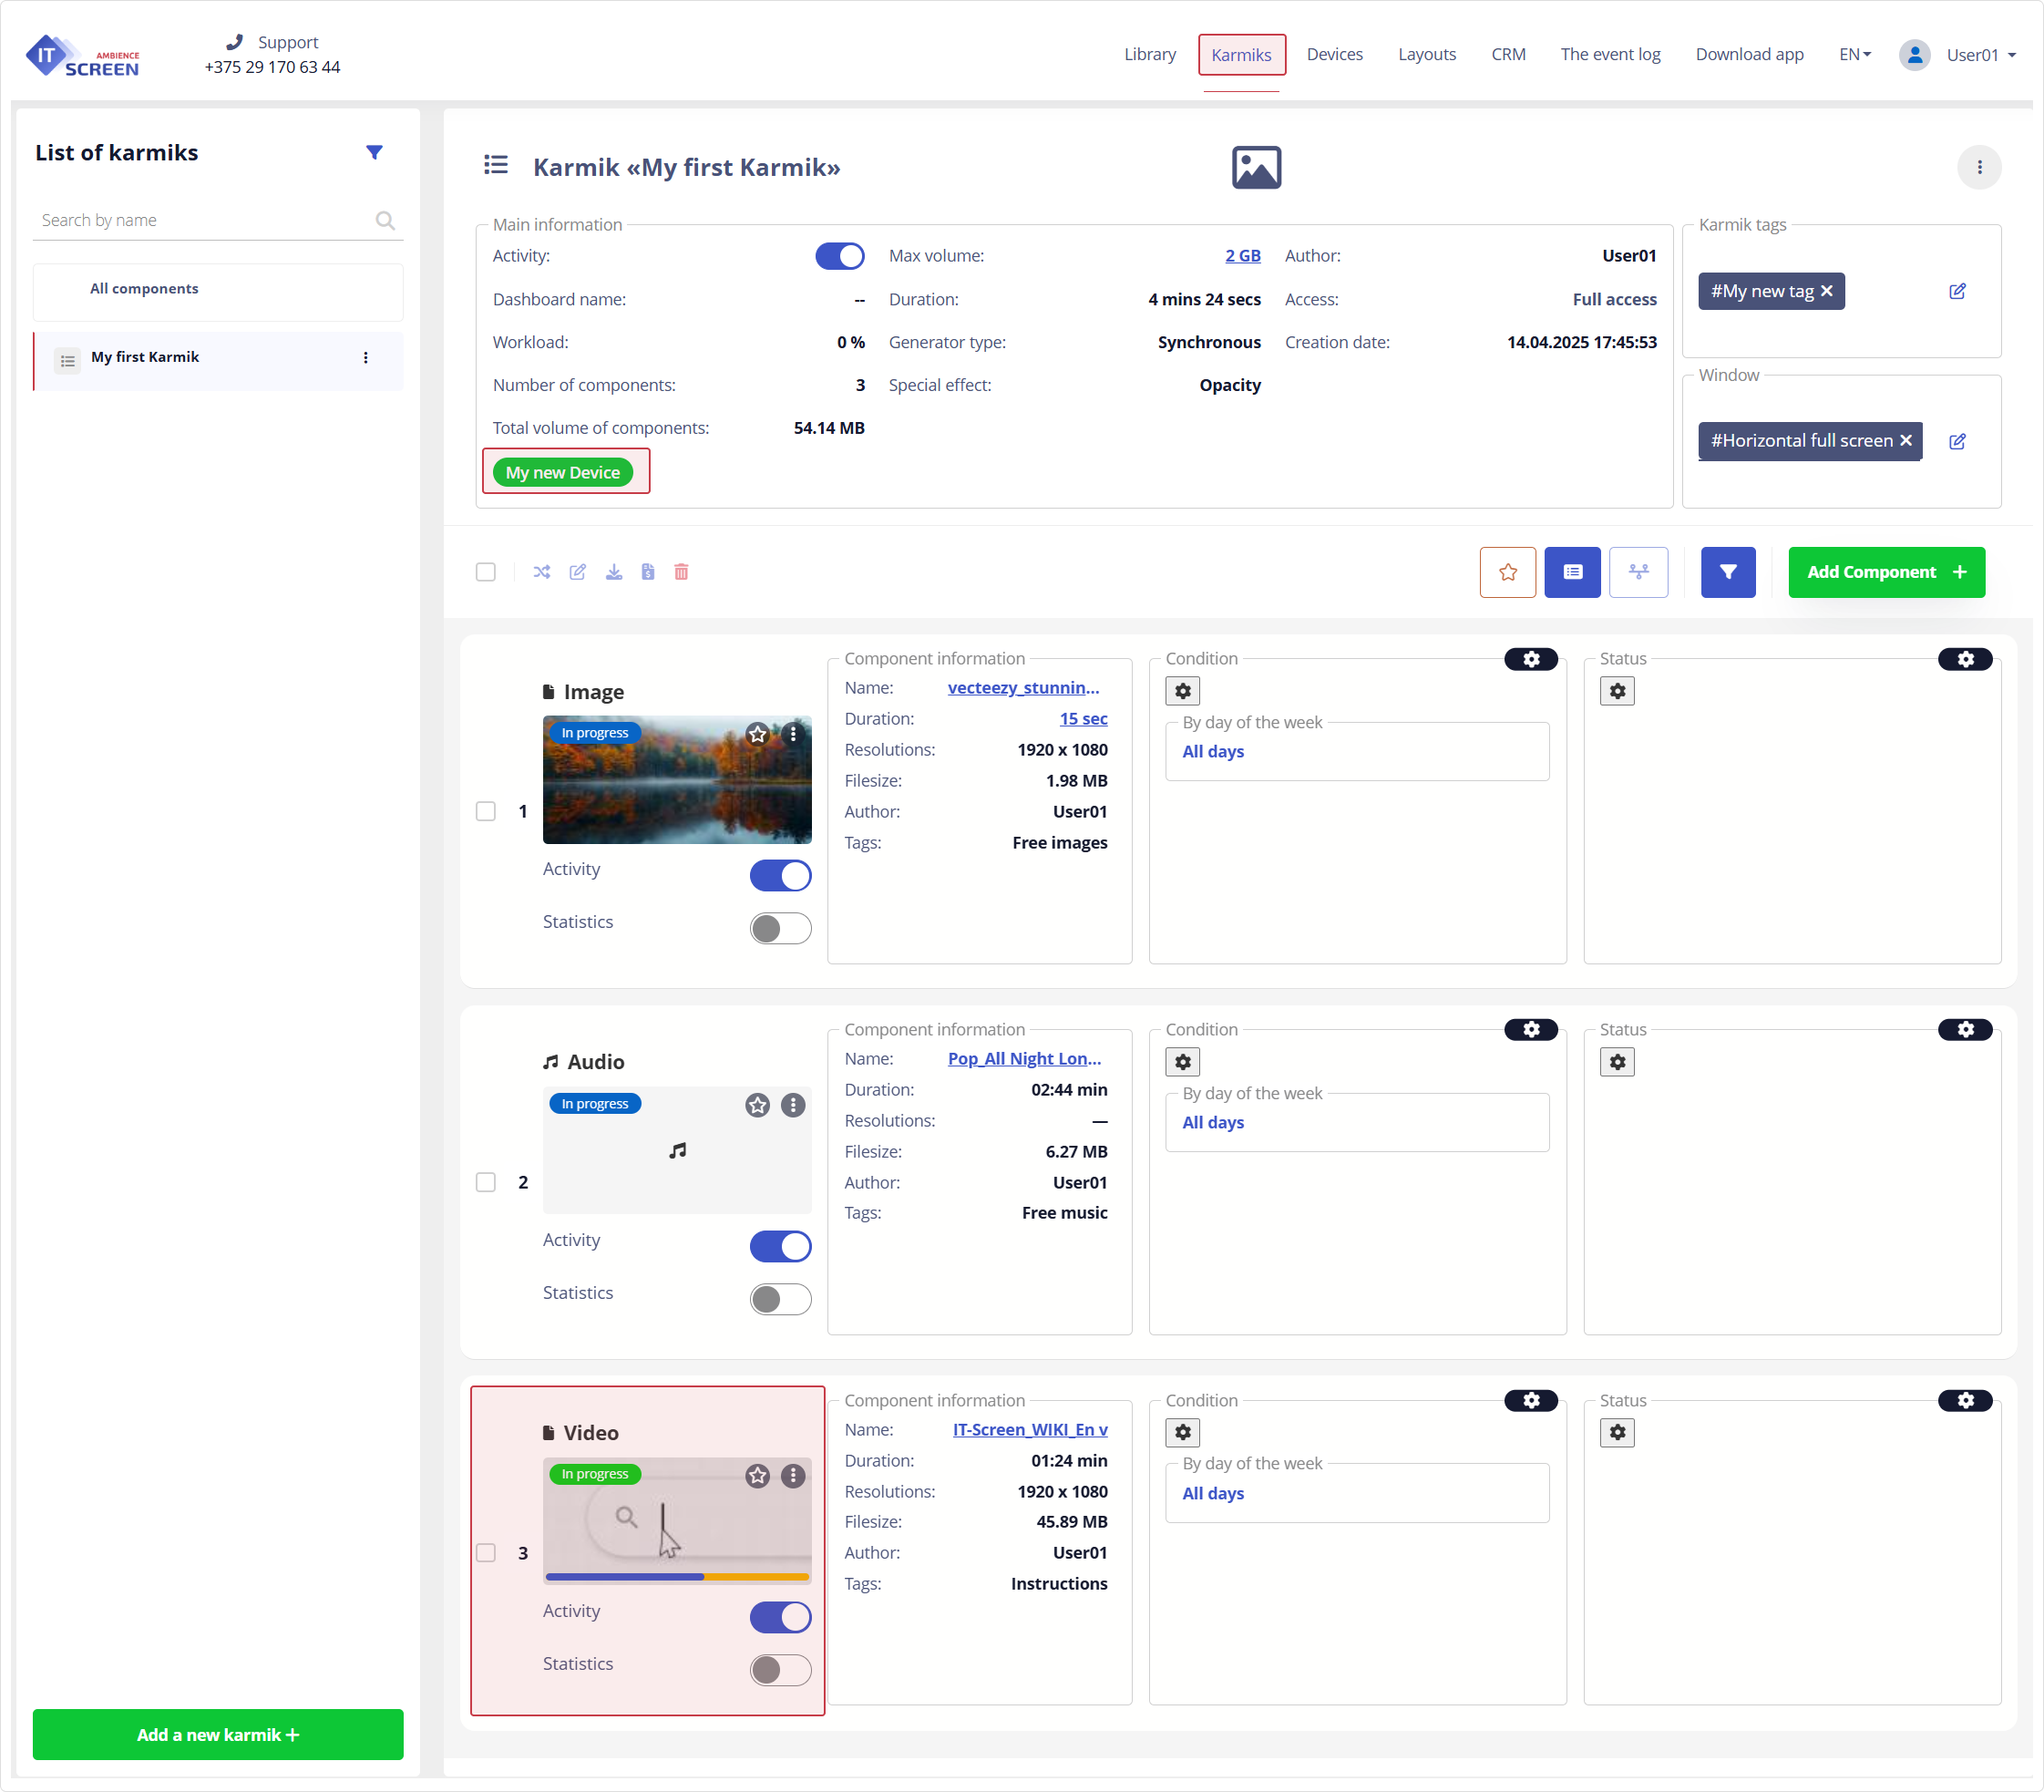
Task: Edit Karmik tags with the pencil icon
Action: (1957, 291)
